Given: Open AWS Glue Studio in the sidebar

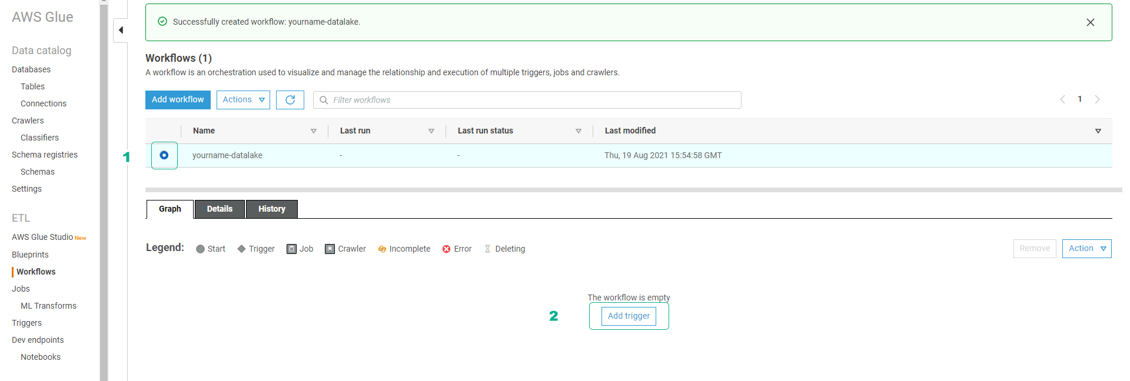Looking at the screenshot, I should coord(42,237).
